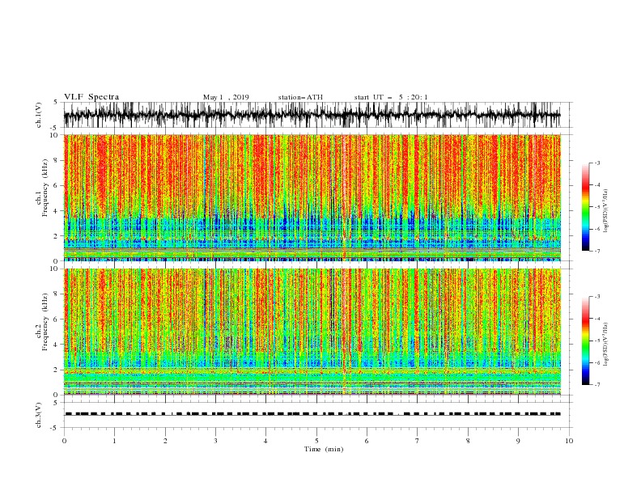Click the "VLF Spectra" plot title
Image resolution: width=641 pixels, height=495 pixels.
[91, 97]
